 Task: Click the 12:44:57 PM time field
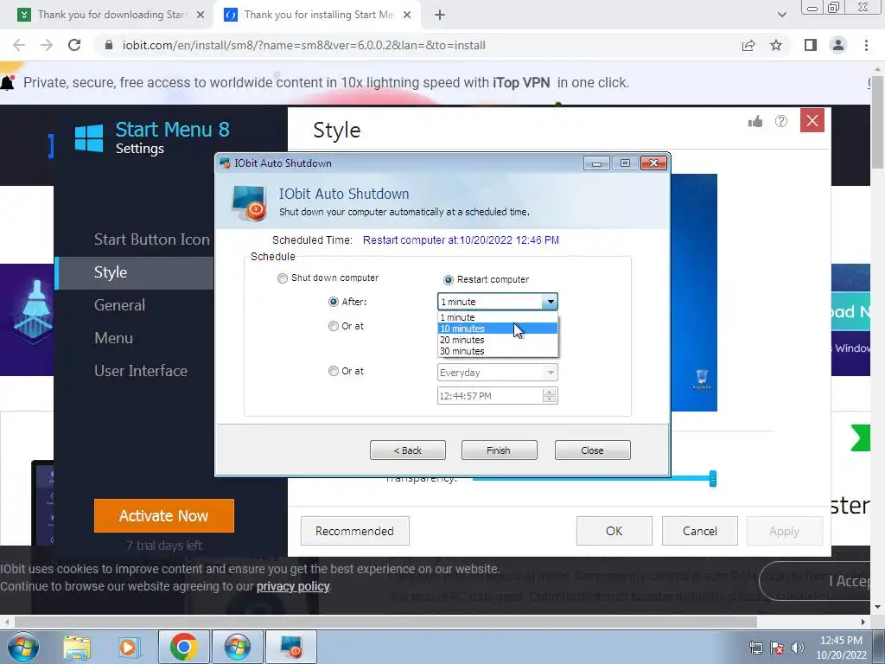click(489, 396)
